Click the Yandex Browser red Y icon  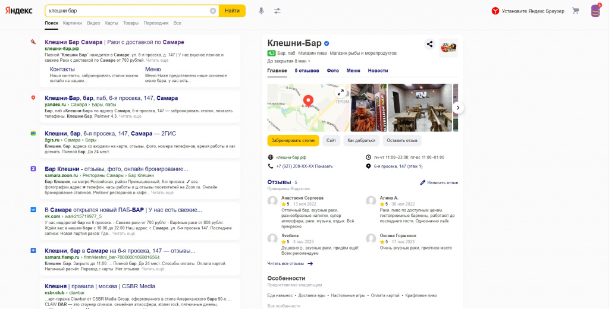pyautogui.click(x=495, y=11)
